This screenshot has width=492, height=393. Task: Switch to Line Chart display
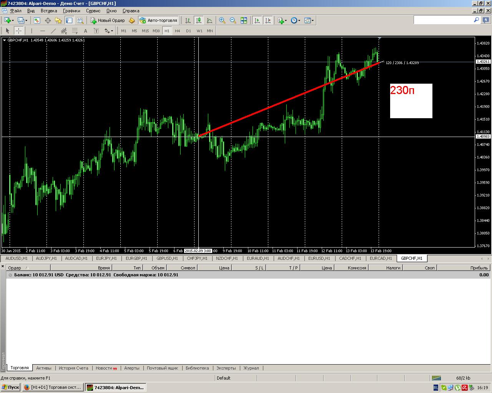(x=209, y=20)
